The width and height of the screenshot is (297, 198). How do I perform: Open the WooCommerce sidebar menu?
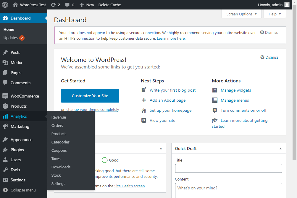25,96
